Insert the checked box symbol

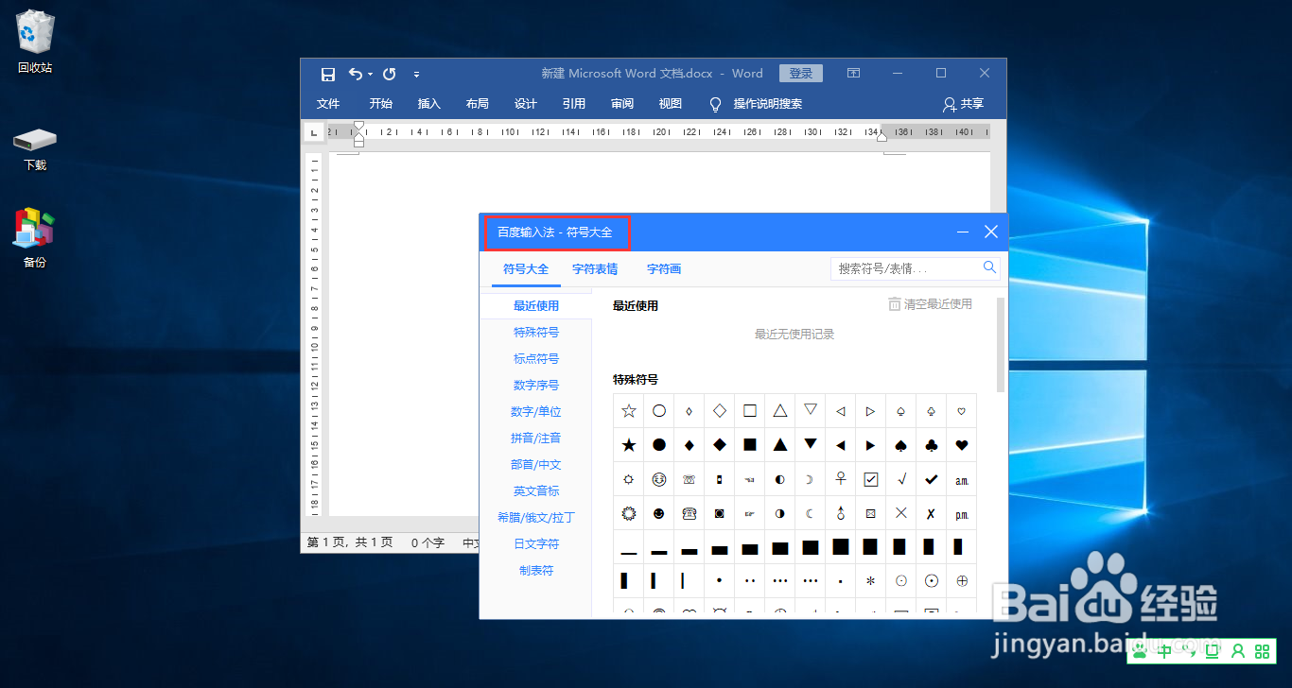click(x=871, y=479)
